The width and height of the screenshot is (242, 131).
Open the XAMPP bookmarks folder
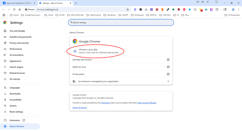click(x=123, y=15)
